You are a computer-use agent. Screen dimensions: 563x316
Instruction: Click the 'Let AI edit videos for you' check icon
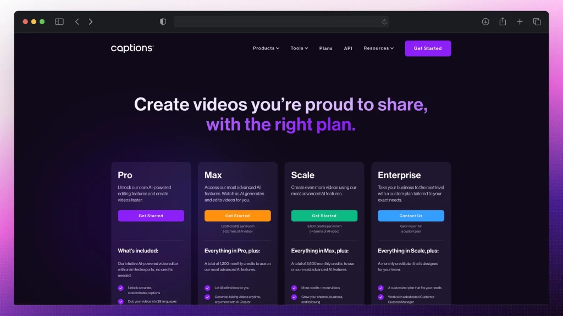(x=207, y=288)
